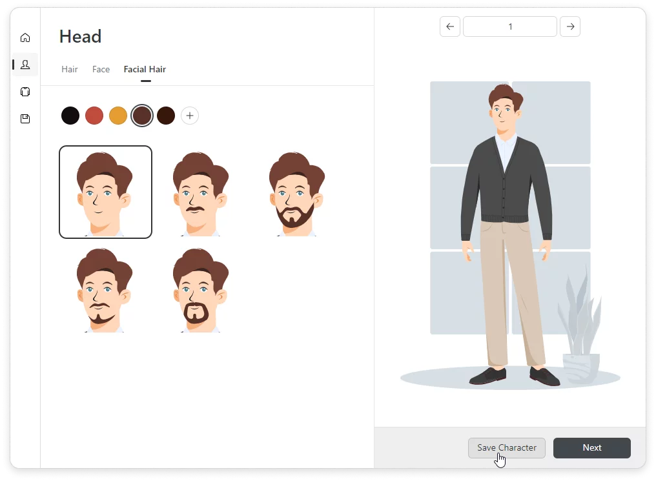Open the clothing customization section
This screenshot has height=481, width=656.
25,92
